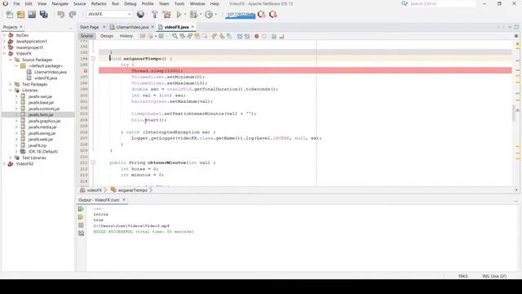Select LlamarVideo.java in default package
The height and width of the screenshot is (294, 522).
coord(51,72)
